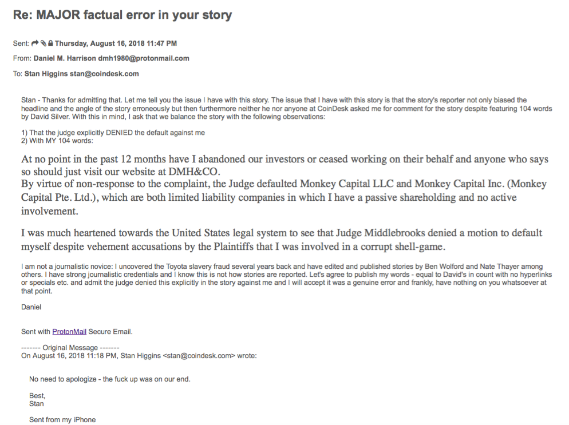Click the paperclip attachment icon
Viewport: 569px width, 425px height.
pyautogui.click(x=43, y=43)
